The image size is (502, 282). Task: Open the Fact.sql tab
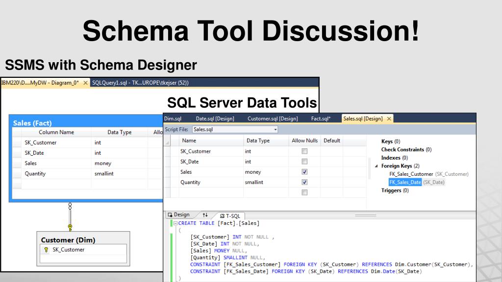pos(321,118)
